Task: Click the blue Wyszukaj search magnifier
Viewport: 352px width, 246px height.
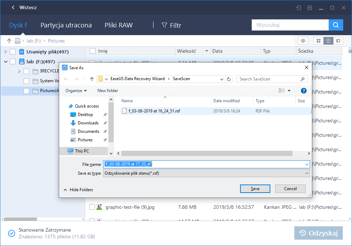Action: [336, 25]
